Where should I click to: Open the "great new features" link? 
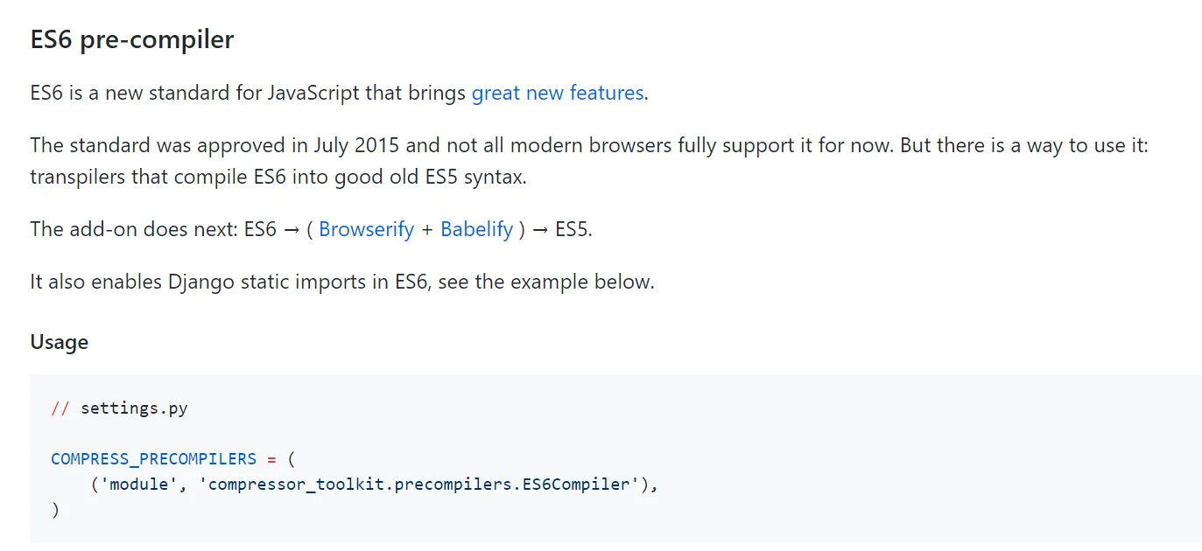coord(558,93)
